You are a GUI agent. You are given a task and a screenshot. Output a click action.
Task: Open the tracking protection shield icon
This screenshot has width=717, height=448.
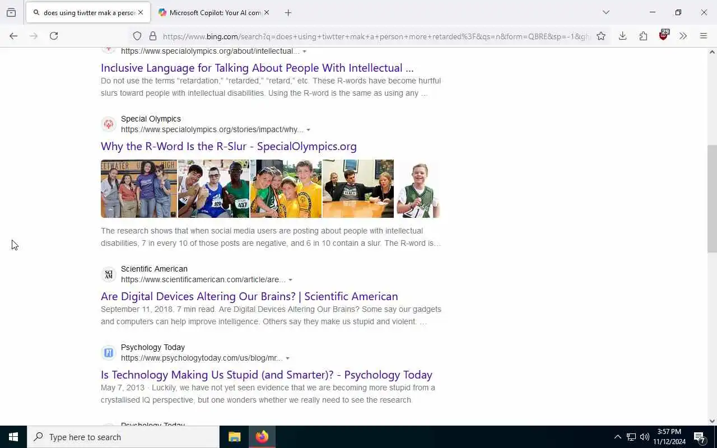[137, 36]
